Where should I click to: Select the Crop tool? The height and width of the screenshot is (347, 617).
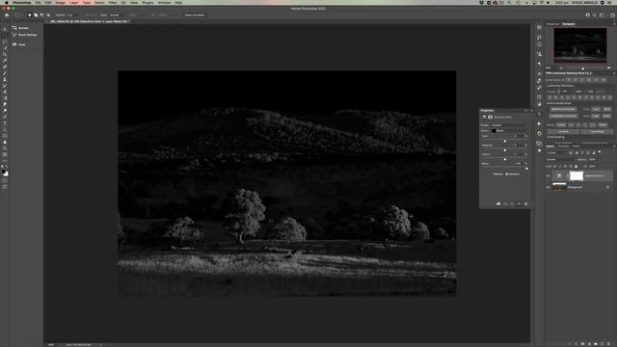tap(5, 54)
